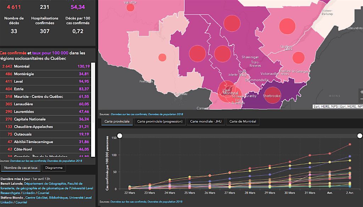Open the Carte mondiale - JHU tab
Screen dimensions: 363x207
[x=206, y=122]
